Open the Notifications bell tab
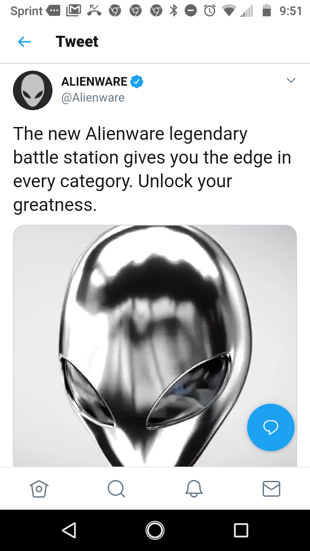This screenshot has height=551, width=310. click(x=194, y=489)
